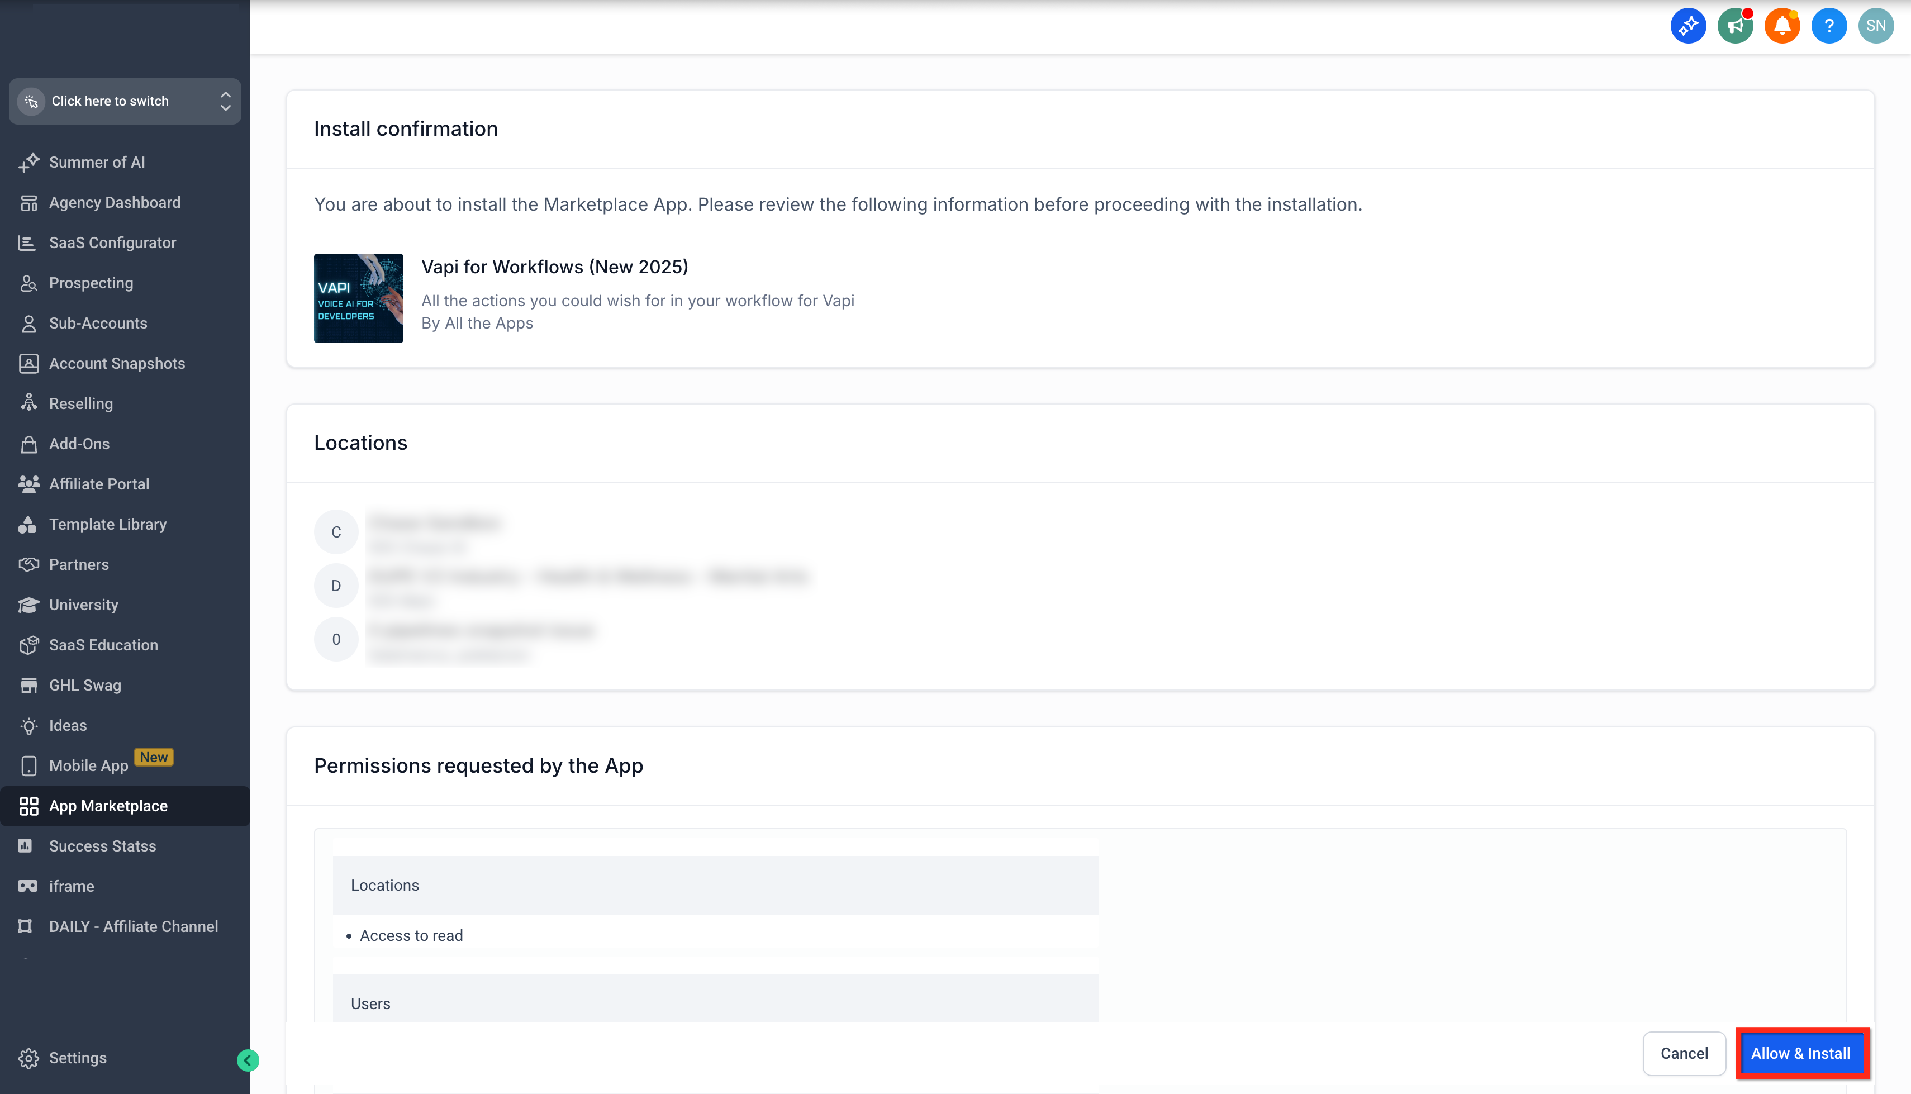Select the location with avatar letter C
This screenshot has width=1911, height=1094.
pyautogui.click(x=336, y=532)
